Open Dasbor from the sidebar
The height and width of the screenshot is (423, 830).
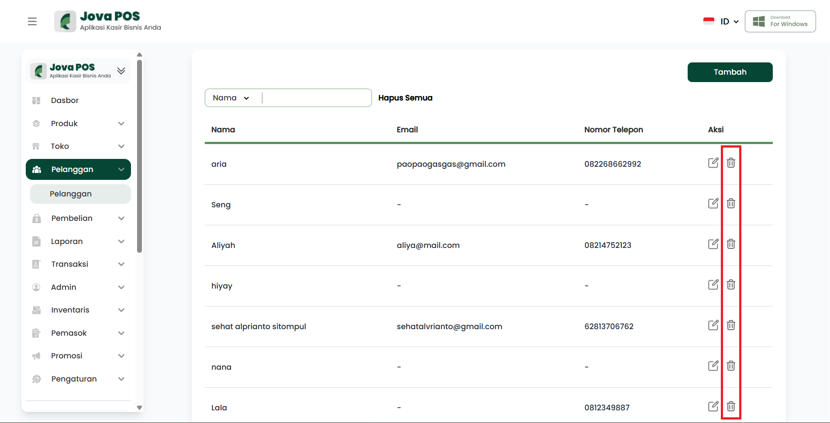[x=65, y=100]
